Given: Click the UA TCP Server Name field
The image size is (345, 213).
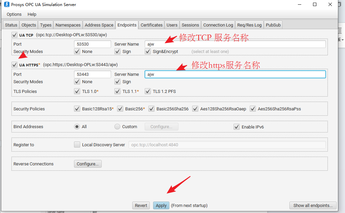Looking at the screenshot, I should [x=235, y=44].
